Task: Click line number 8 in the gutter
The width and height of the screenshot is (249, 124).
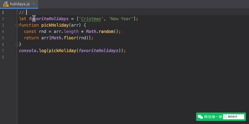Action: (x=3, y=57)
